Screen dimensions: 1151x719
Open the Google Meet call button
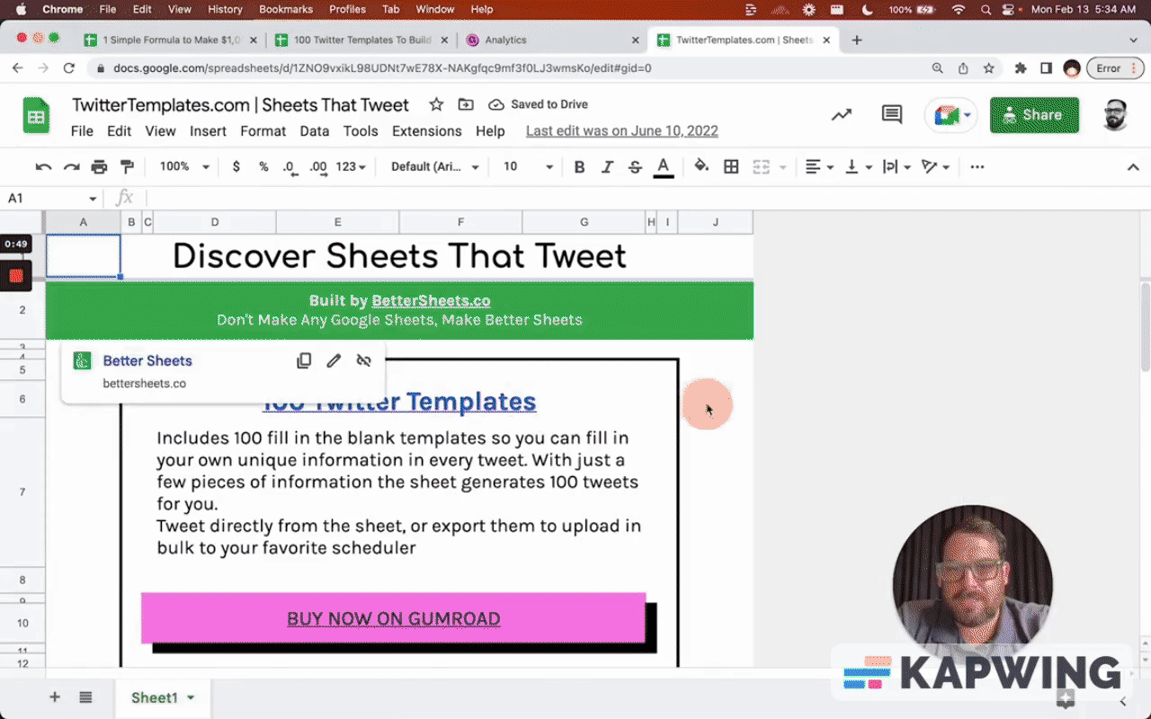click(952, 115)
